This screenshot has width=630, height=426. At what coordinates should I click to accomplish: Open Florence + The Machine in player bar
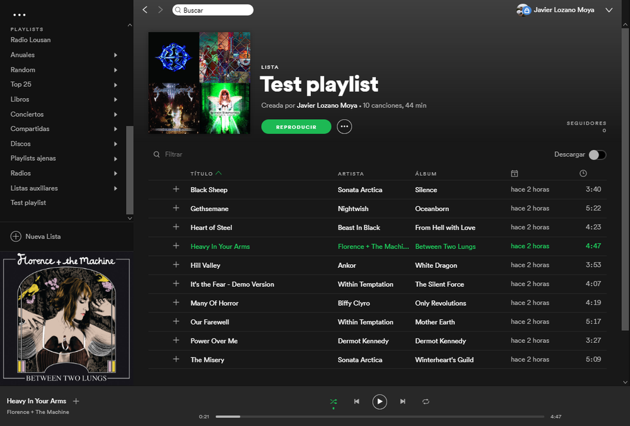tap(38, 412)
